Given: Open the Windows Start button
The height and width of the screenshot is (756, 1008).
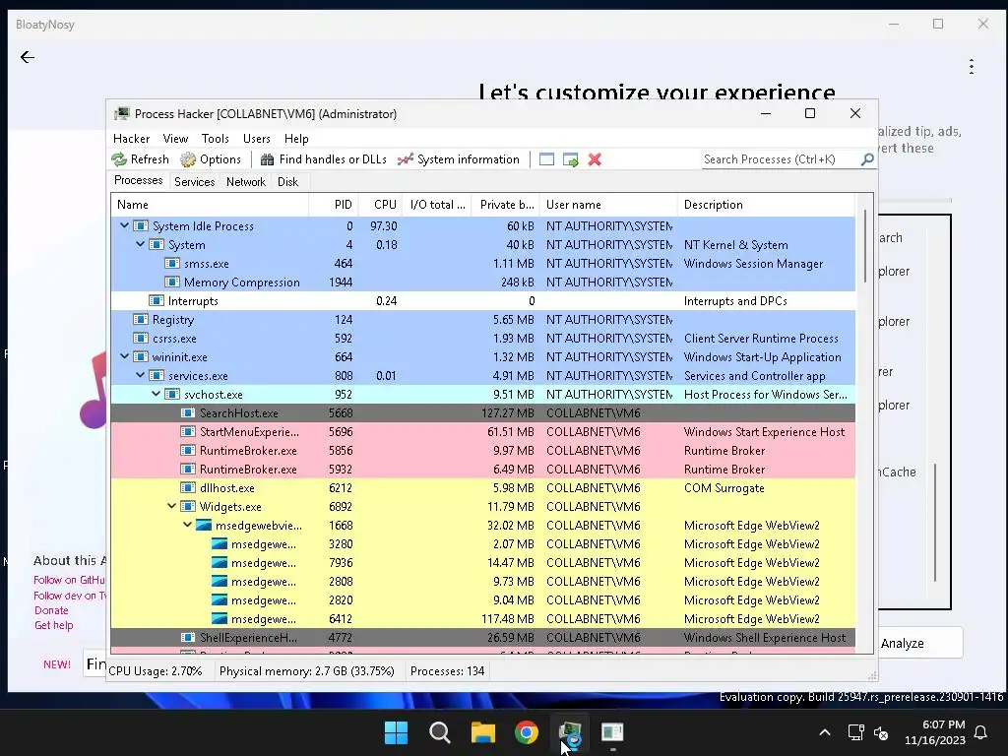Looking at the screenshot, I should [x=396, y=732].
